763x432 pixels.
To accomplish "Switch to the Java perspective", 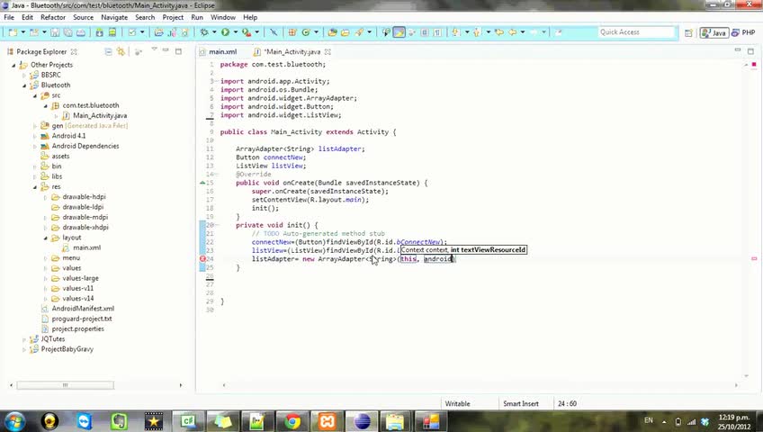I will tap(714, 32).
